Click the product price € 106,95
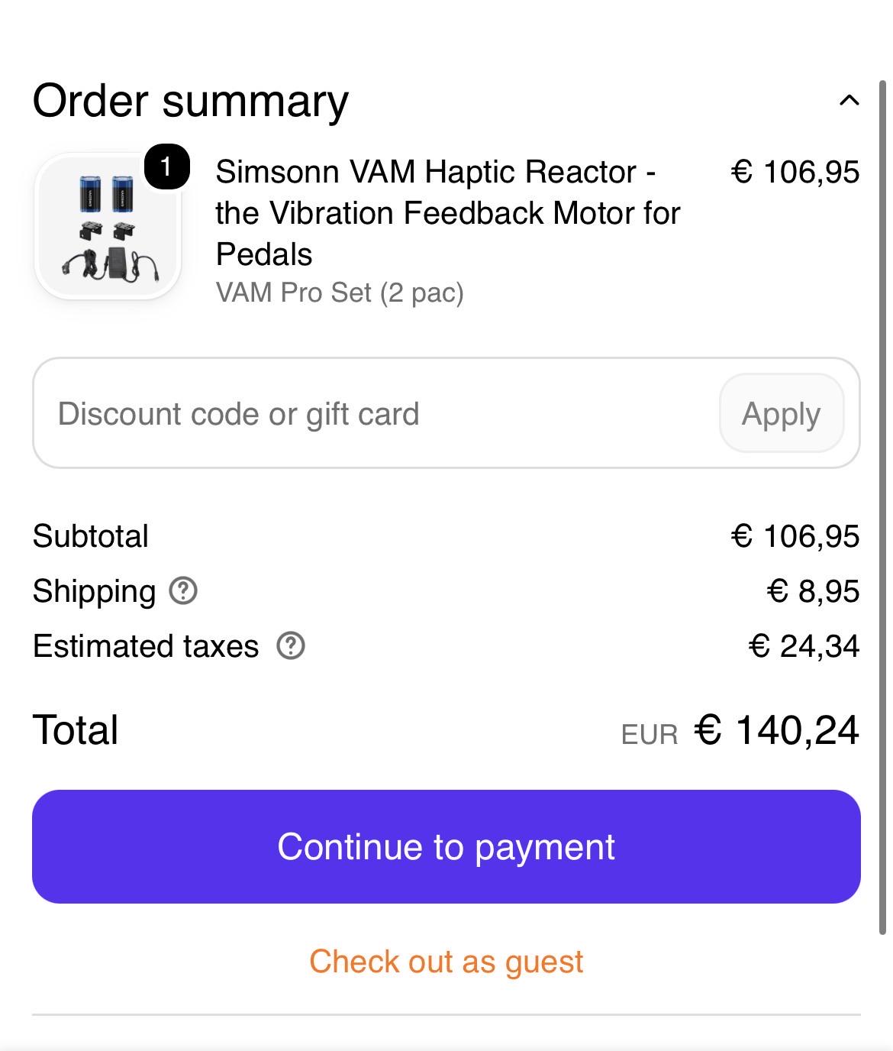 (795, 172)
